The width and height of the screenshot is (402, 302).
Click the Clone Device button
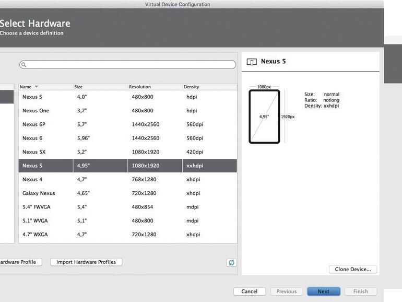click(353, 269)
